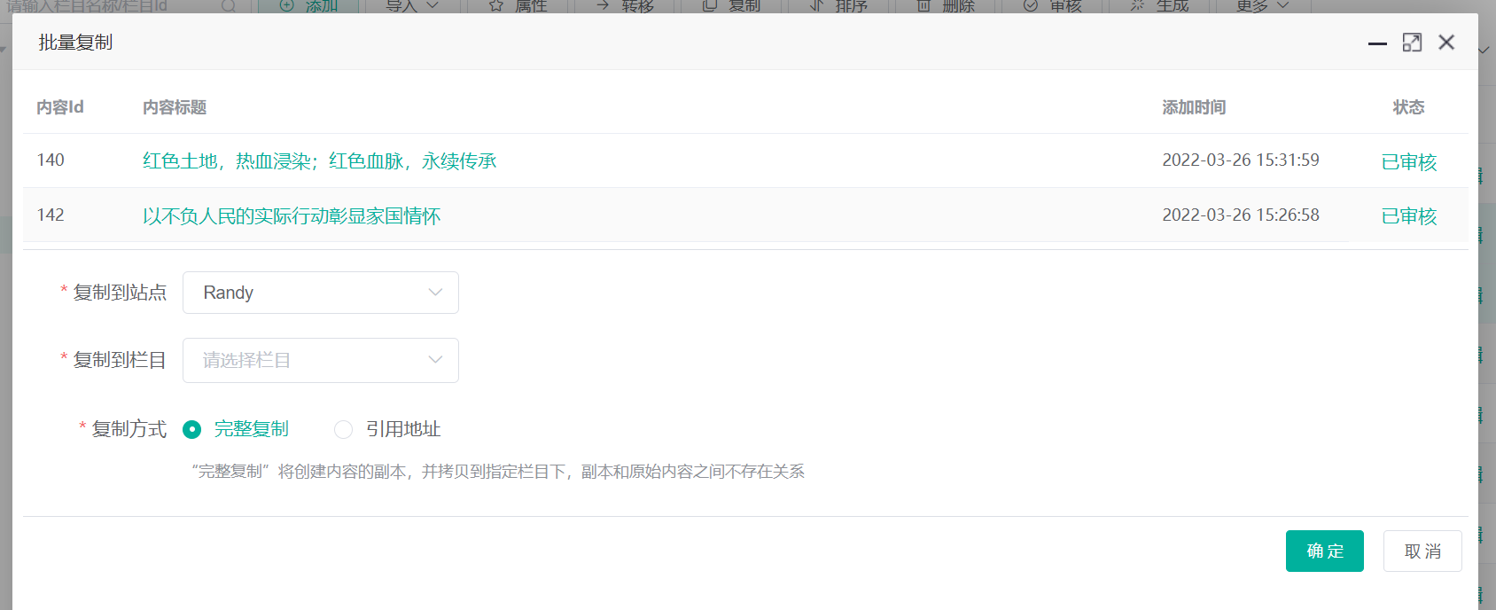The image size is (1496, 610).
Task: Click the 添加时间 column header
Action: coord(1194,107)
